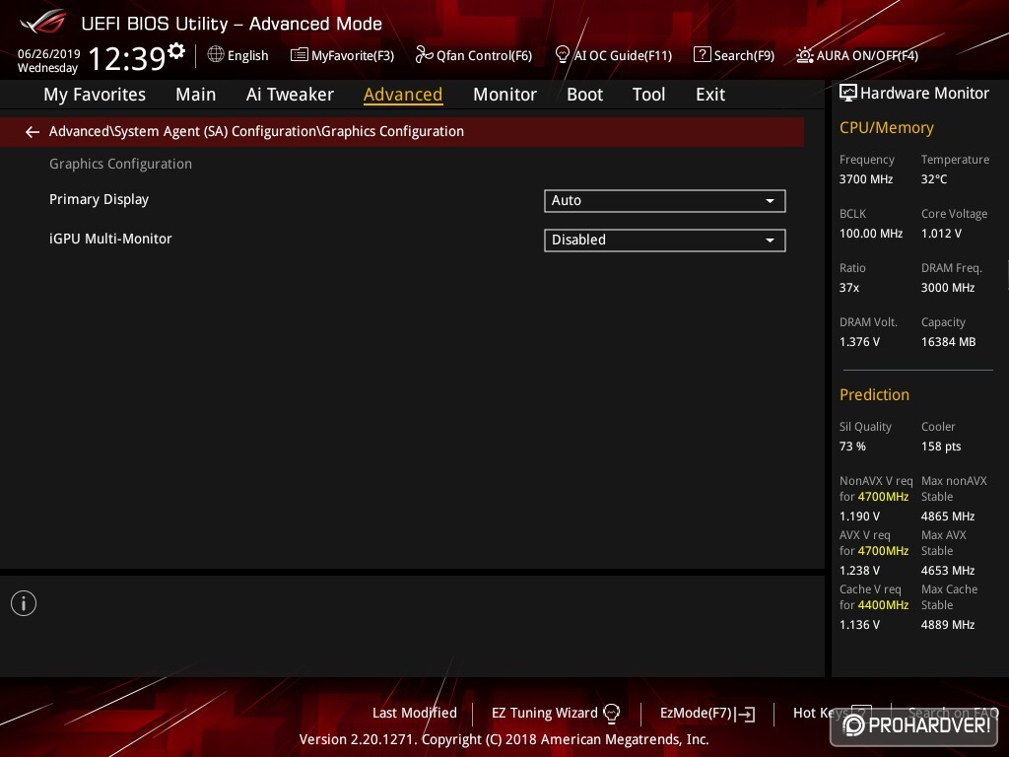
Task: Click the 12:39 clock display
Action: click(x=127, y=58)
